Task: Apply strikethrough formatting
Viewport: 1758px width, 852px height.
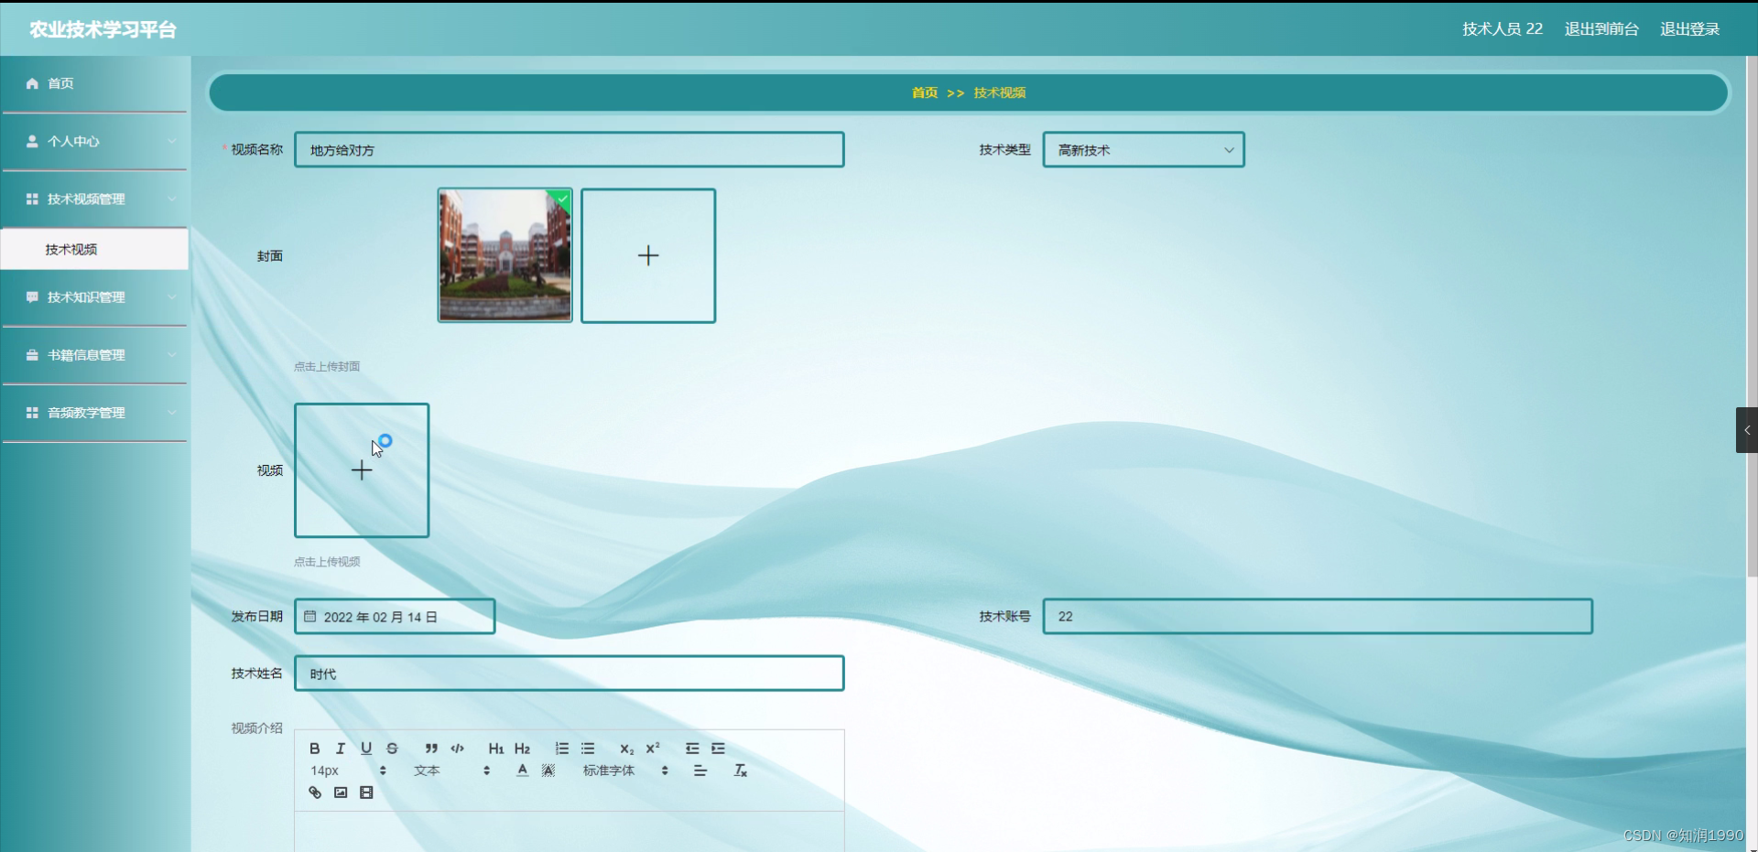Action: 391,748
